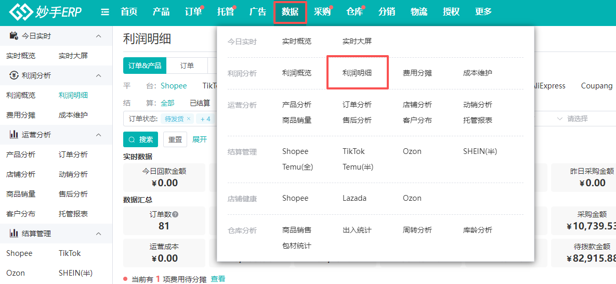Click the 重置 button
Viewport: 616px width, 284px height.
pyautogui.click(x=175, y=139)
